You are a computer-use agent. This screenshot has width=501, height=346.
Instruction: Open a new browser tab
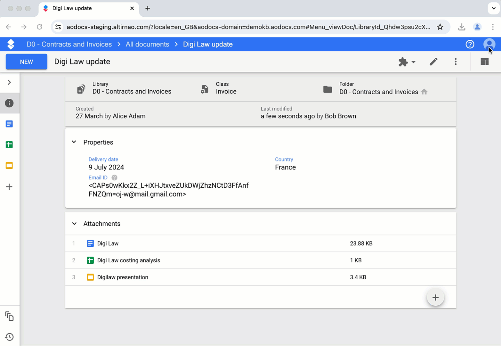(148, 8)
